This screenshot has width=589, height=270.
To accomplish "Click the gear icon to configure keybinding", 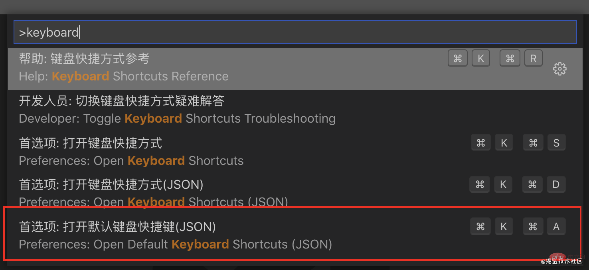I will point(559,69).
